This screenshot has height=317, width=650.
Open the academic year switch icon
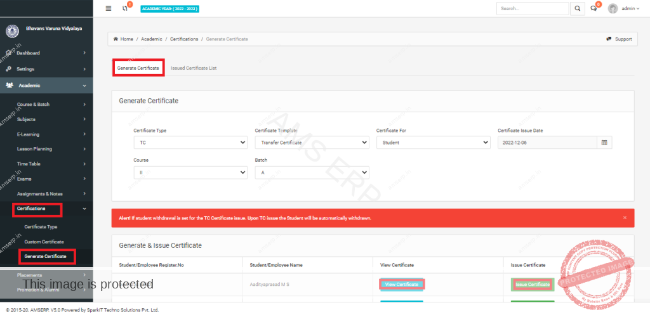click(x=125, y=8)
